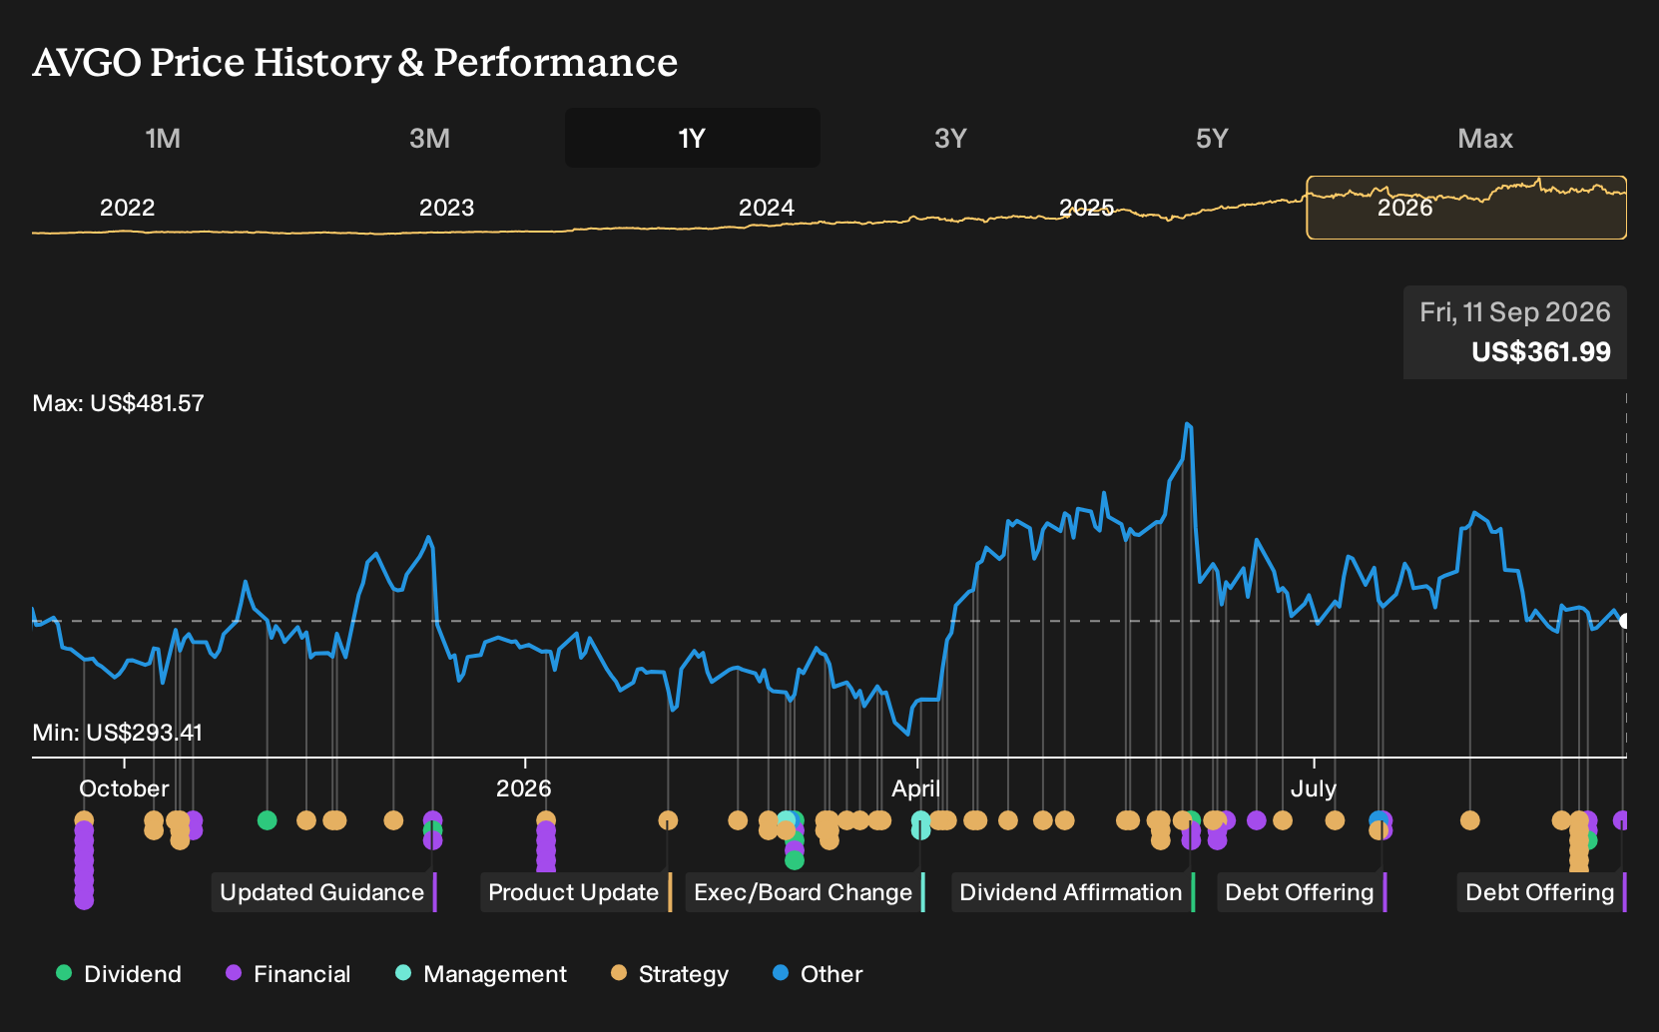Click the teal management marker at April
1659x1032 pixels.
coord(920,820)
